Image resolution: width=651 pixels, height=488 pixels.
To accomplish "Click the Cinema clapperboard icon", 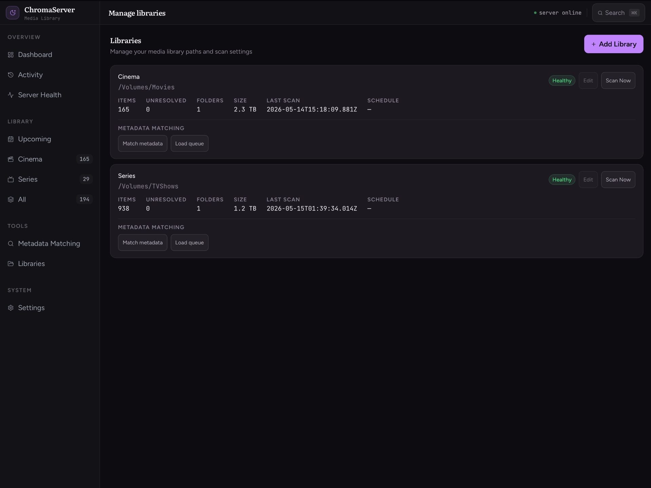I will (x=11, y=159).
